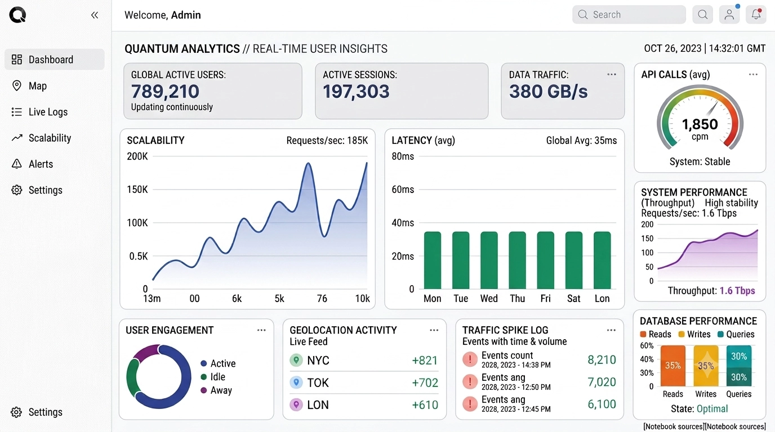Open Live Logs in sidebar
This screenshot has width=775, height=432.
[55, 112]
